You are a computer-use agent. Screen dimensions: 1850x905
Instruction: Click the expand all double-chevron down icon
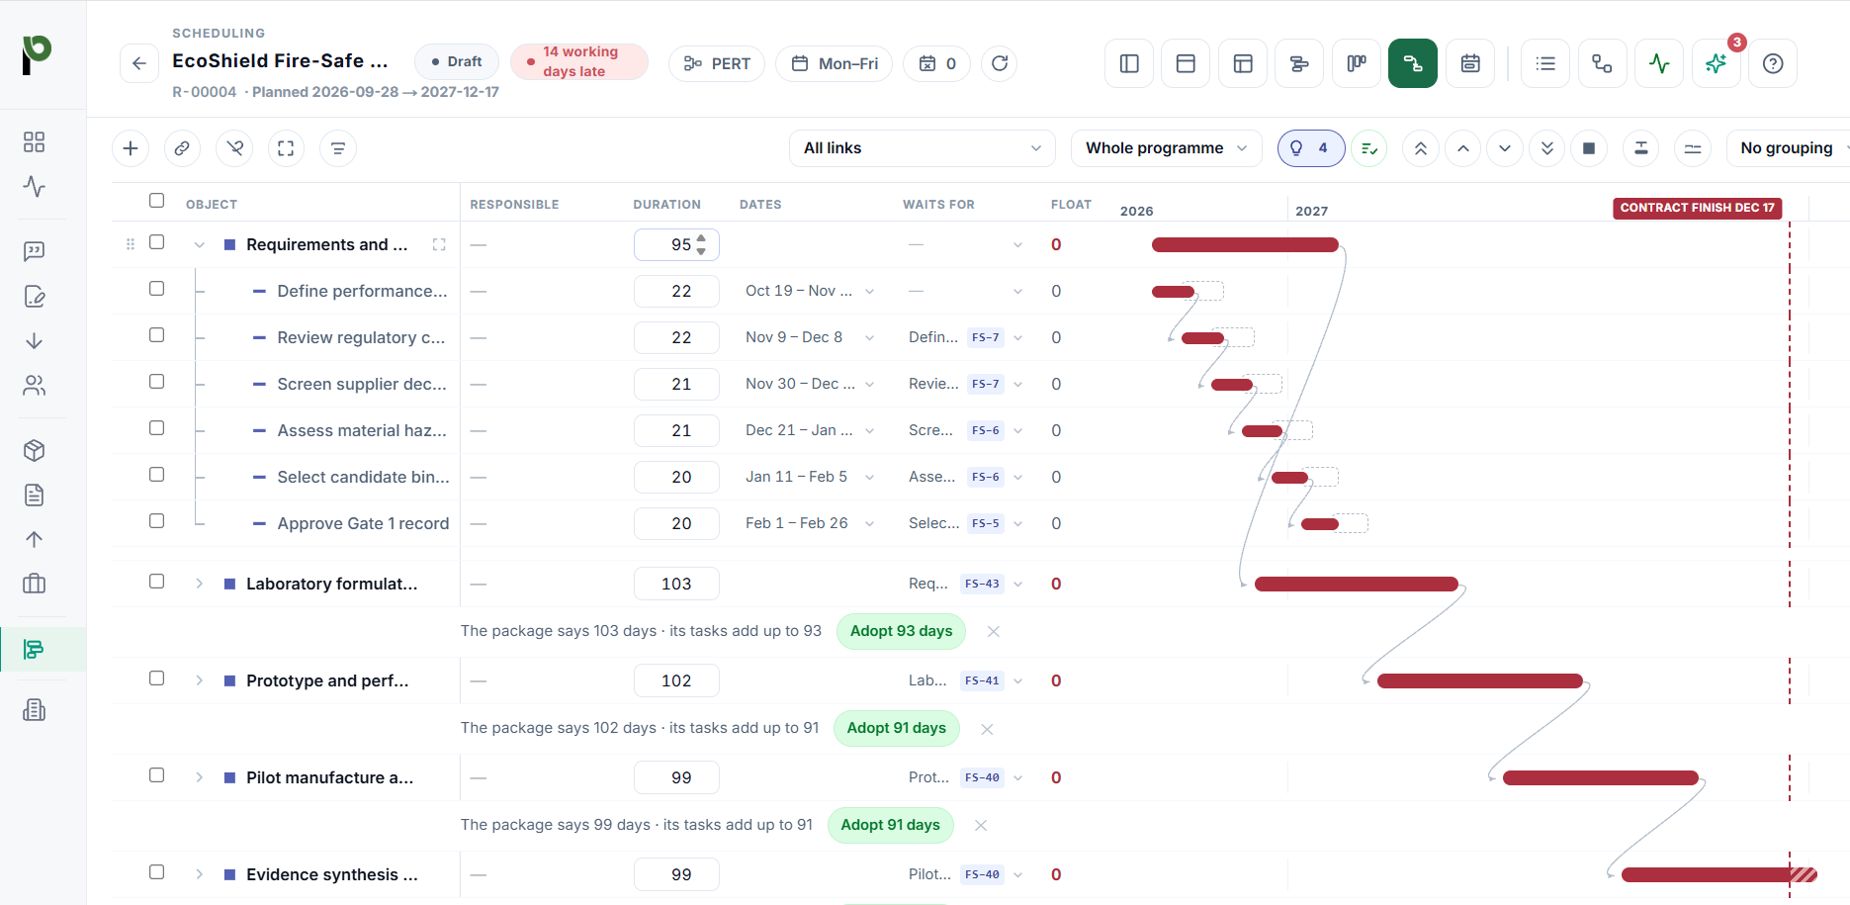[x=1547, y=148]
